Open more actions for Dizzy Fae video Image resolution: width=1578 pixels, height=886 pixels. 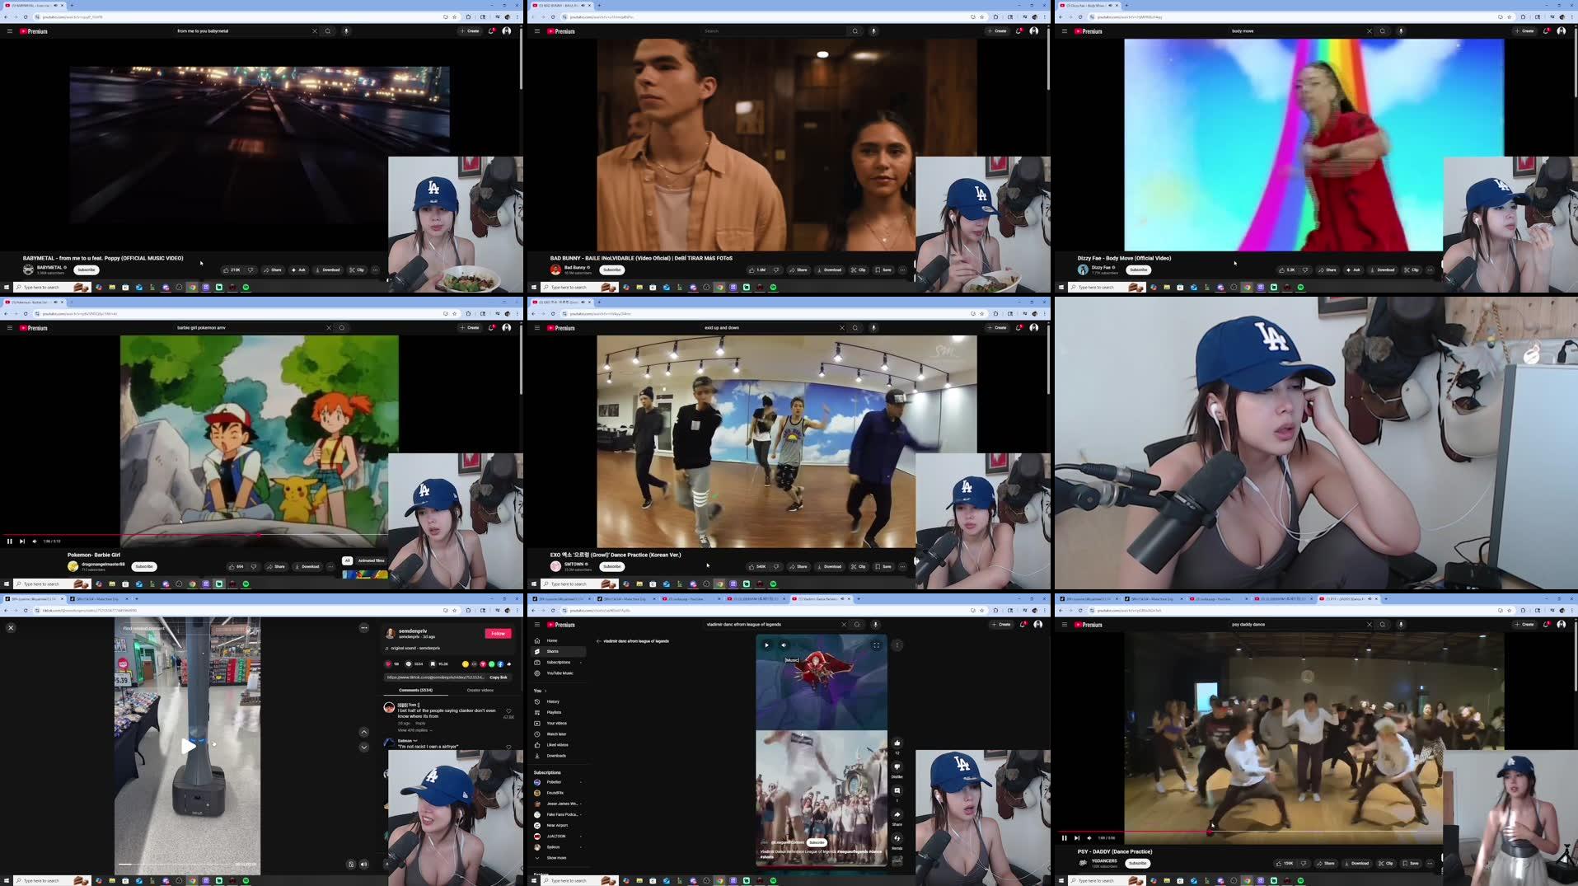click(x=1430, y=270)
